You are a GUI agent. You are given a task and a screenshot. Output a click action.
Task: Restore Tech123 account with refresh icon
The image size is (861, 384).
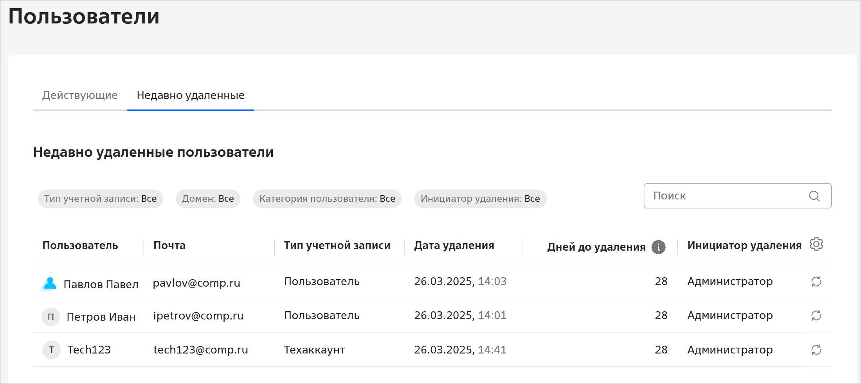point(816,350)
